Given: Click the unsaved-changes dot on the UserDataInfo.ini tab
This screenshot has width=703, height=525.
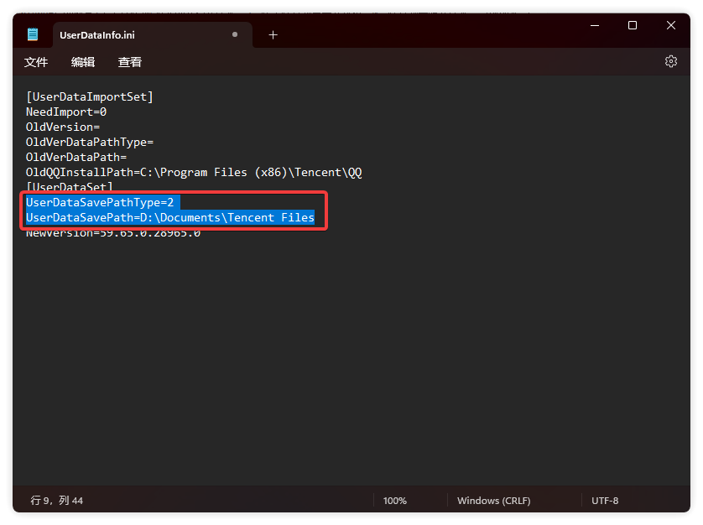Looking at the screenshot, I should [x=235, y=34].
